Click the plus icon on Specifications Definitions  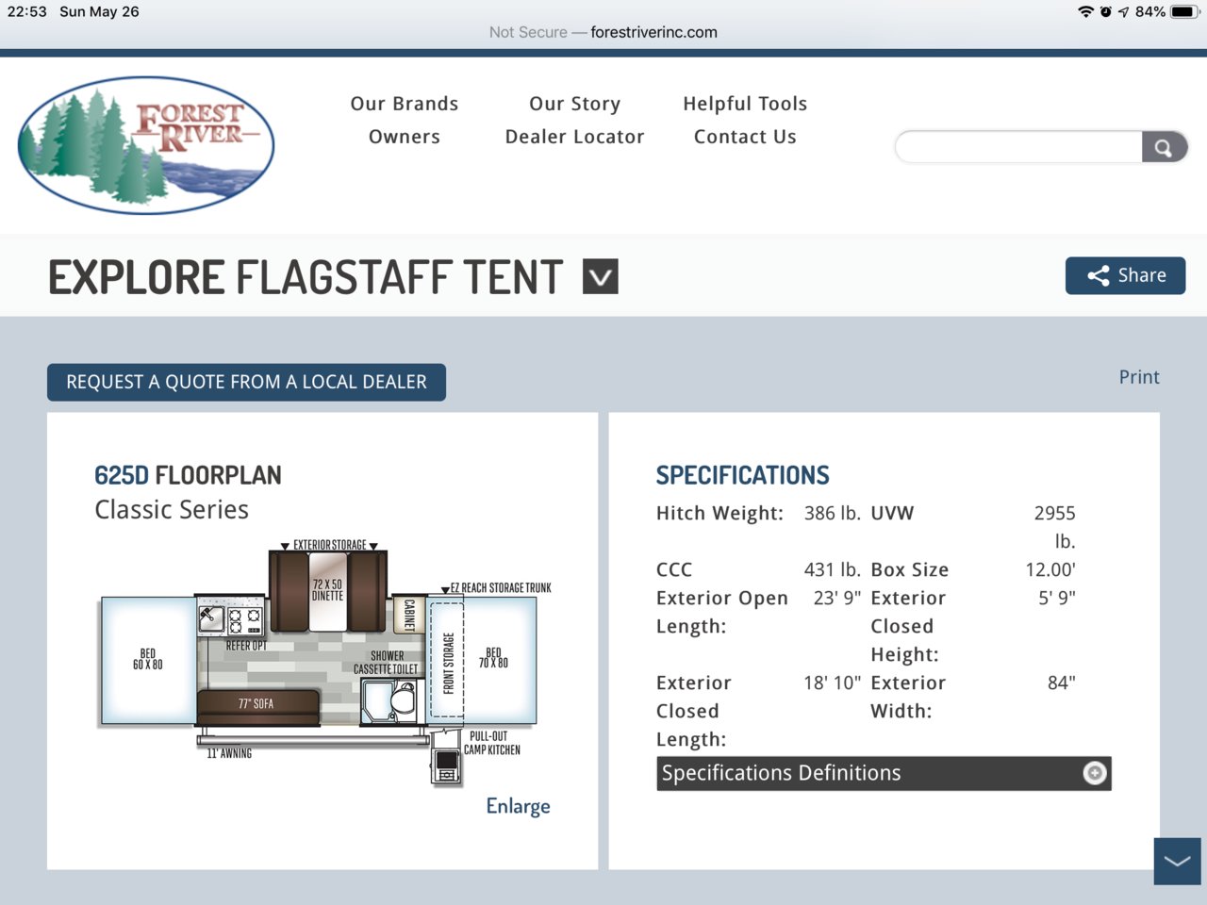[1095, 773]
